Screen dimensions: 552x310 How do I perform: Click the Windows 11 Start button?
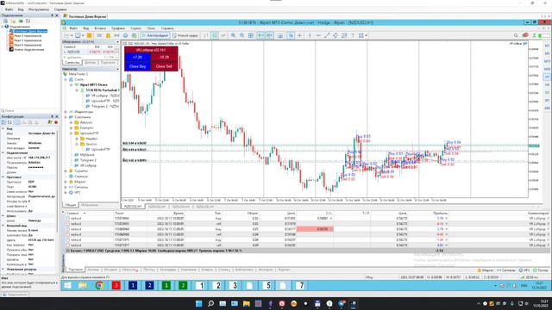(x=198, y=304)
